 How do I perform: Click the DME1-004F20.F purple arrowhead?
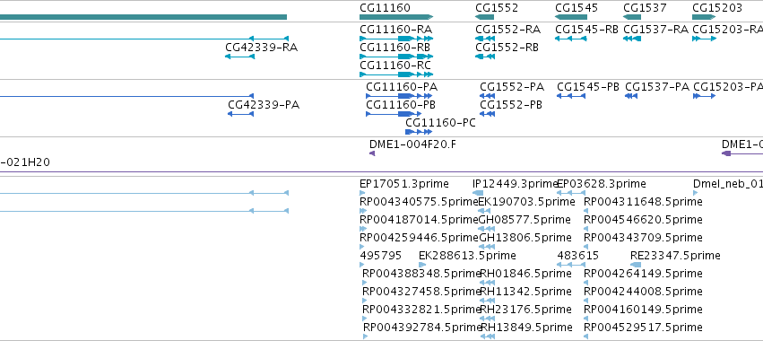click(372, 153)
